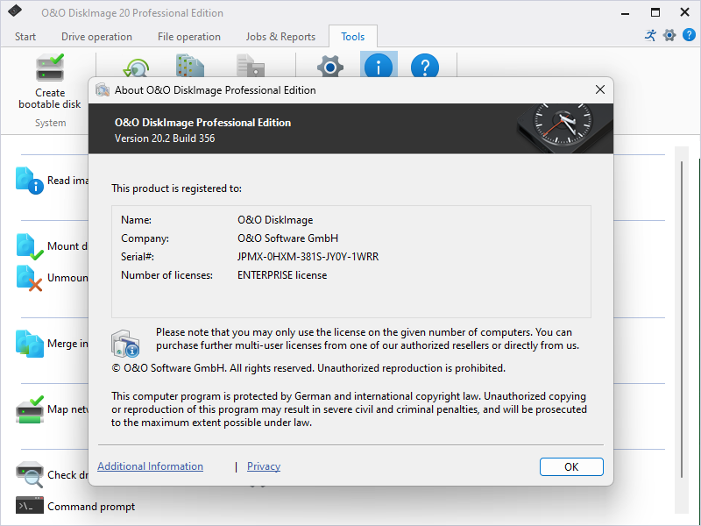701x526 pixels.
Task: Click the ENTERPRISE license value
Action: pyautogui.click(x=282, y=275)
